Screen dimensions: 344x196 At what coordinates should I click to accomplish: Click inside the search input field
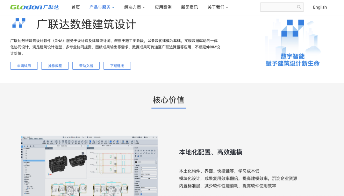[277, 7]
